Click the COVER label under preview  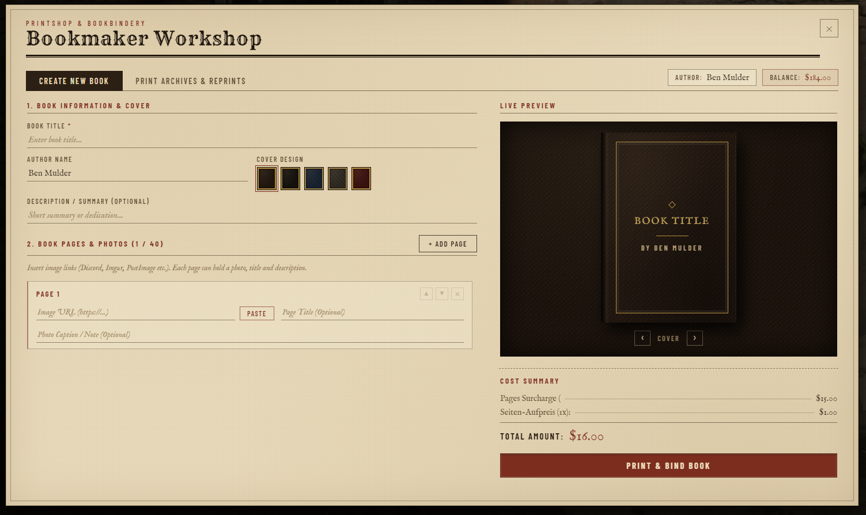(x=668, y=339)
